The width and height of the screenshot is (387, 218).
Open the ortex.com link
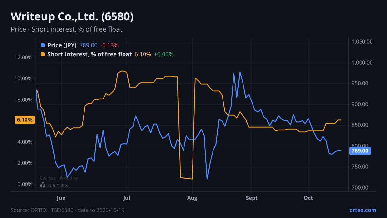tap(362, 210)
